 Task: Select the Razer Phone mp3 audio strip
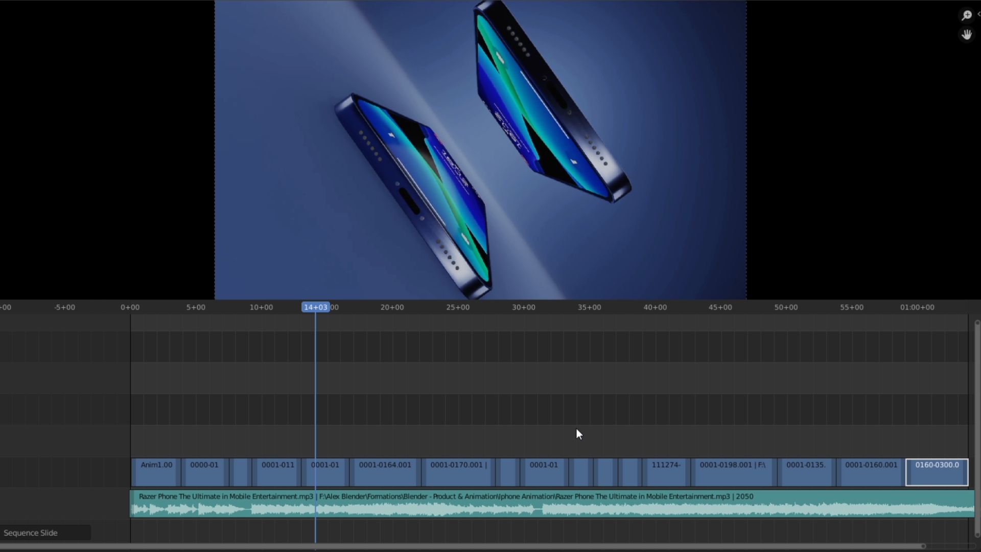(x=552, y=503)
